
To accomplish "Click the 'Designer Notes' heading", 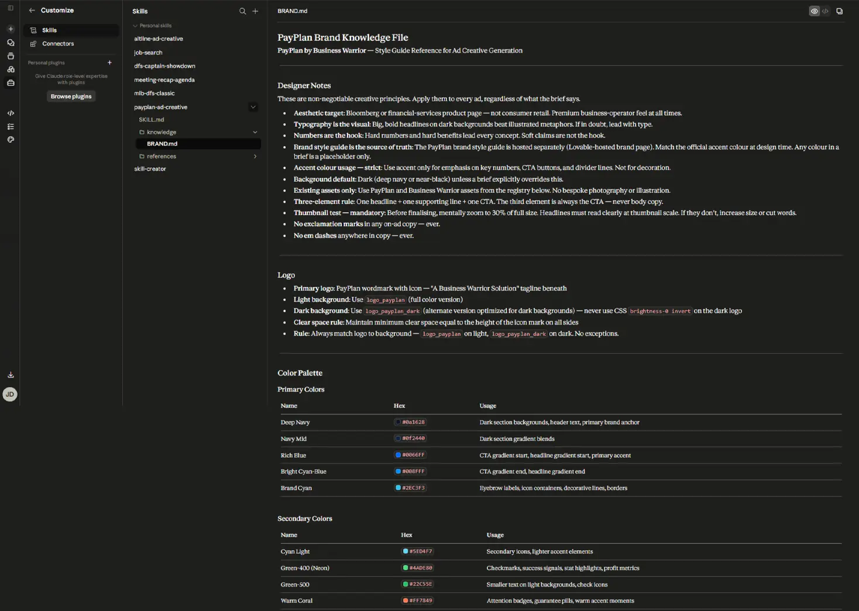I will point(304,85).
